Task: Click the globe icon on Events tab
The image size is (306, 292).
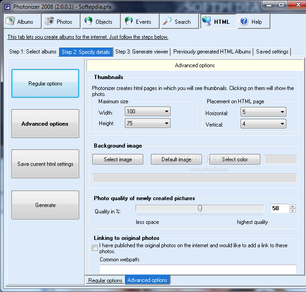Action: tap(129, 21)
